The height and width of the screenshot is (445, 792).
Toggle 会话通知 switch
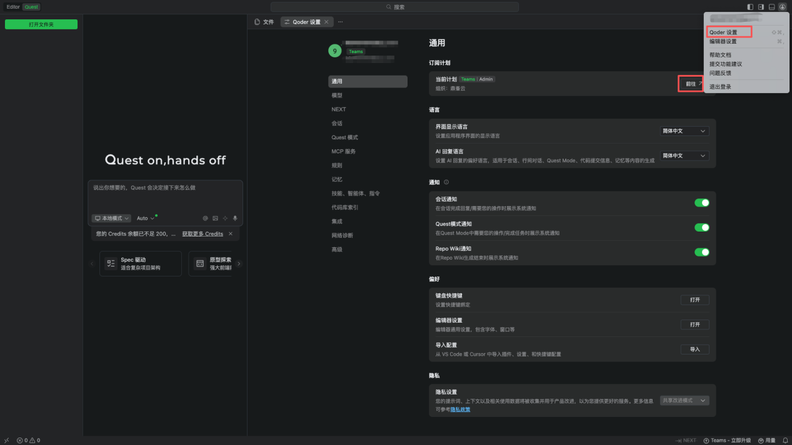(x=702, y=203)
